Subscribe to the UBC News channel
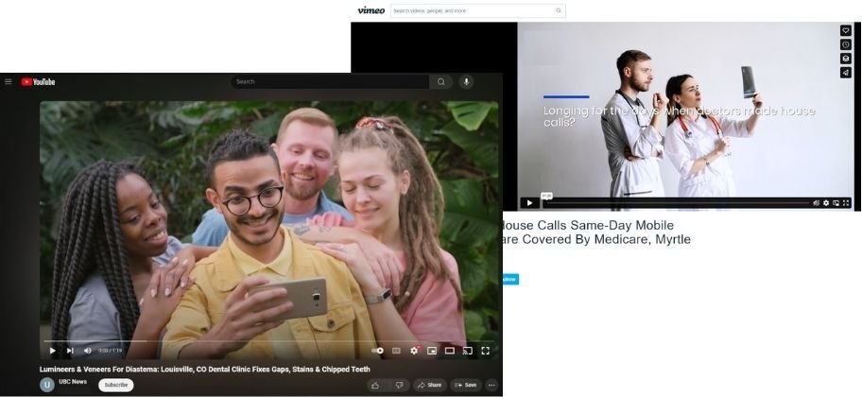862x397 pixels. 116,385
